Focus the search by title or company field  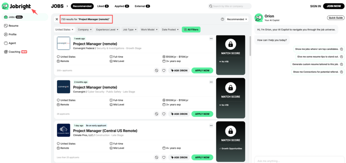[x=229, y=6]
